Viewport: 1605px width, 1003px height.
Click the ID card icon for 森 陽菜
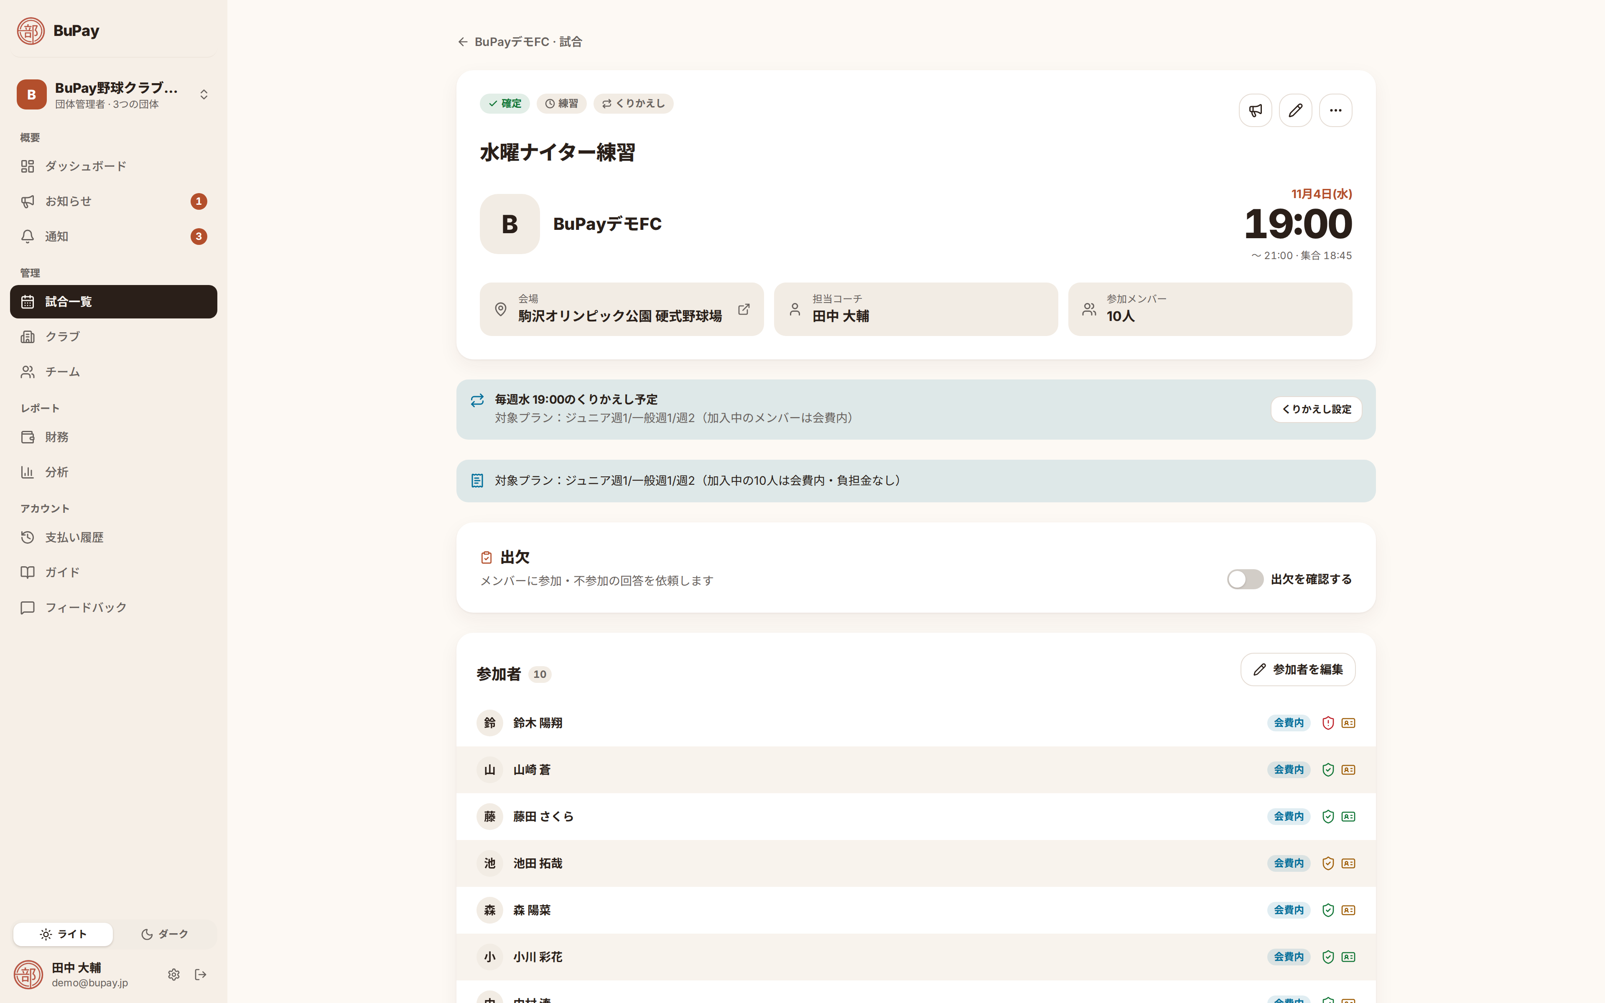[1348, 910]
